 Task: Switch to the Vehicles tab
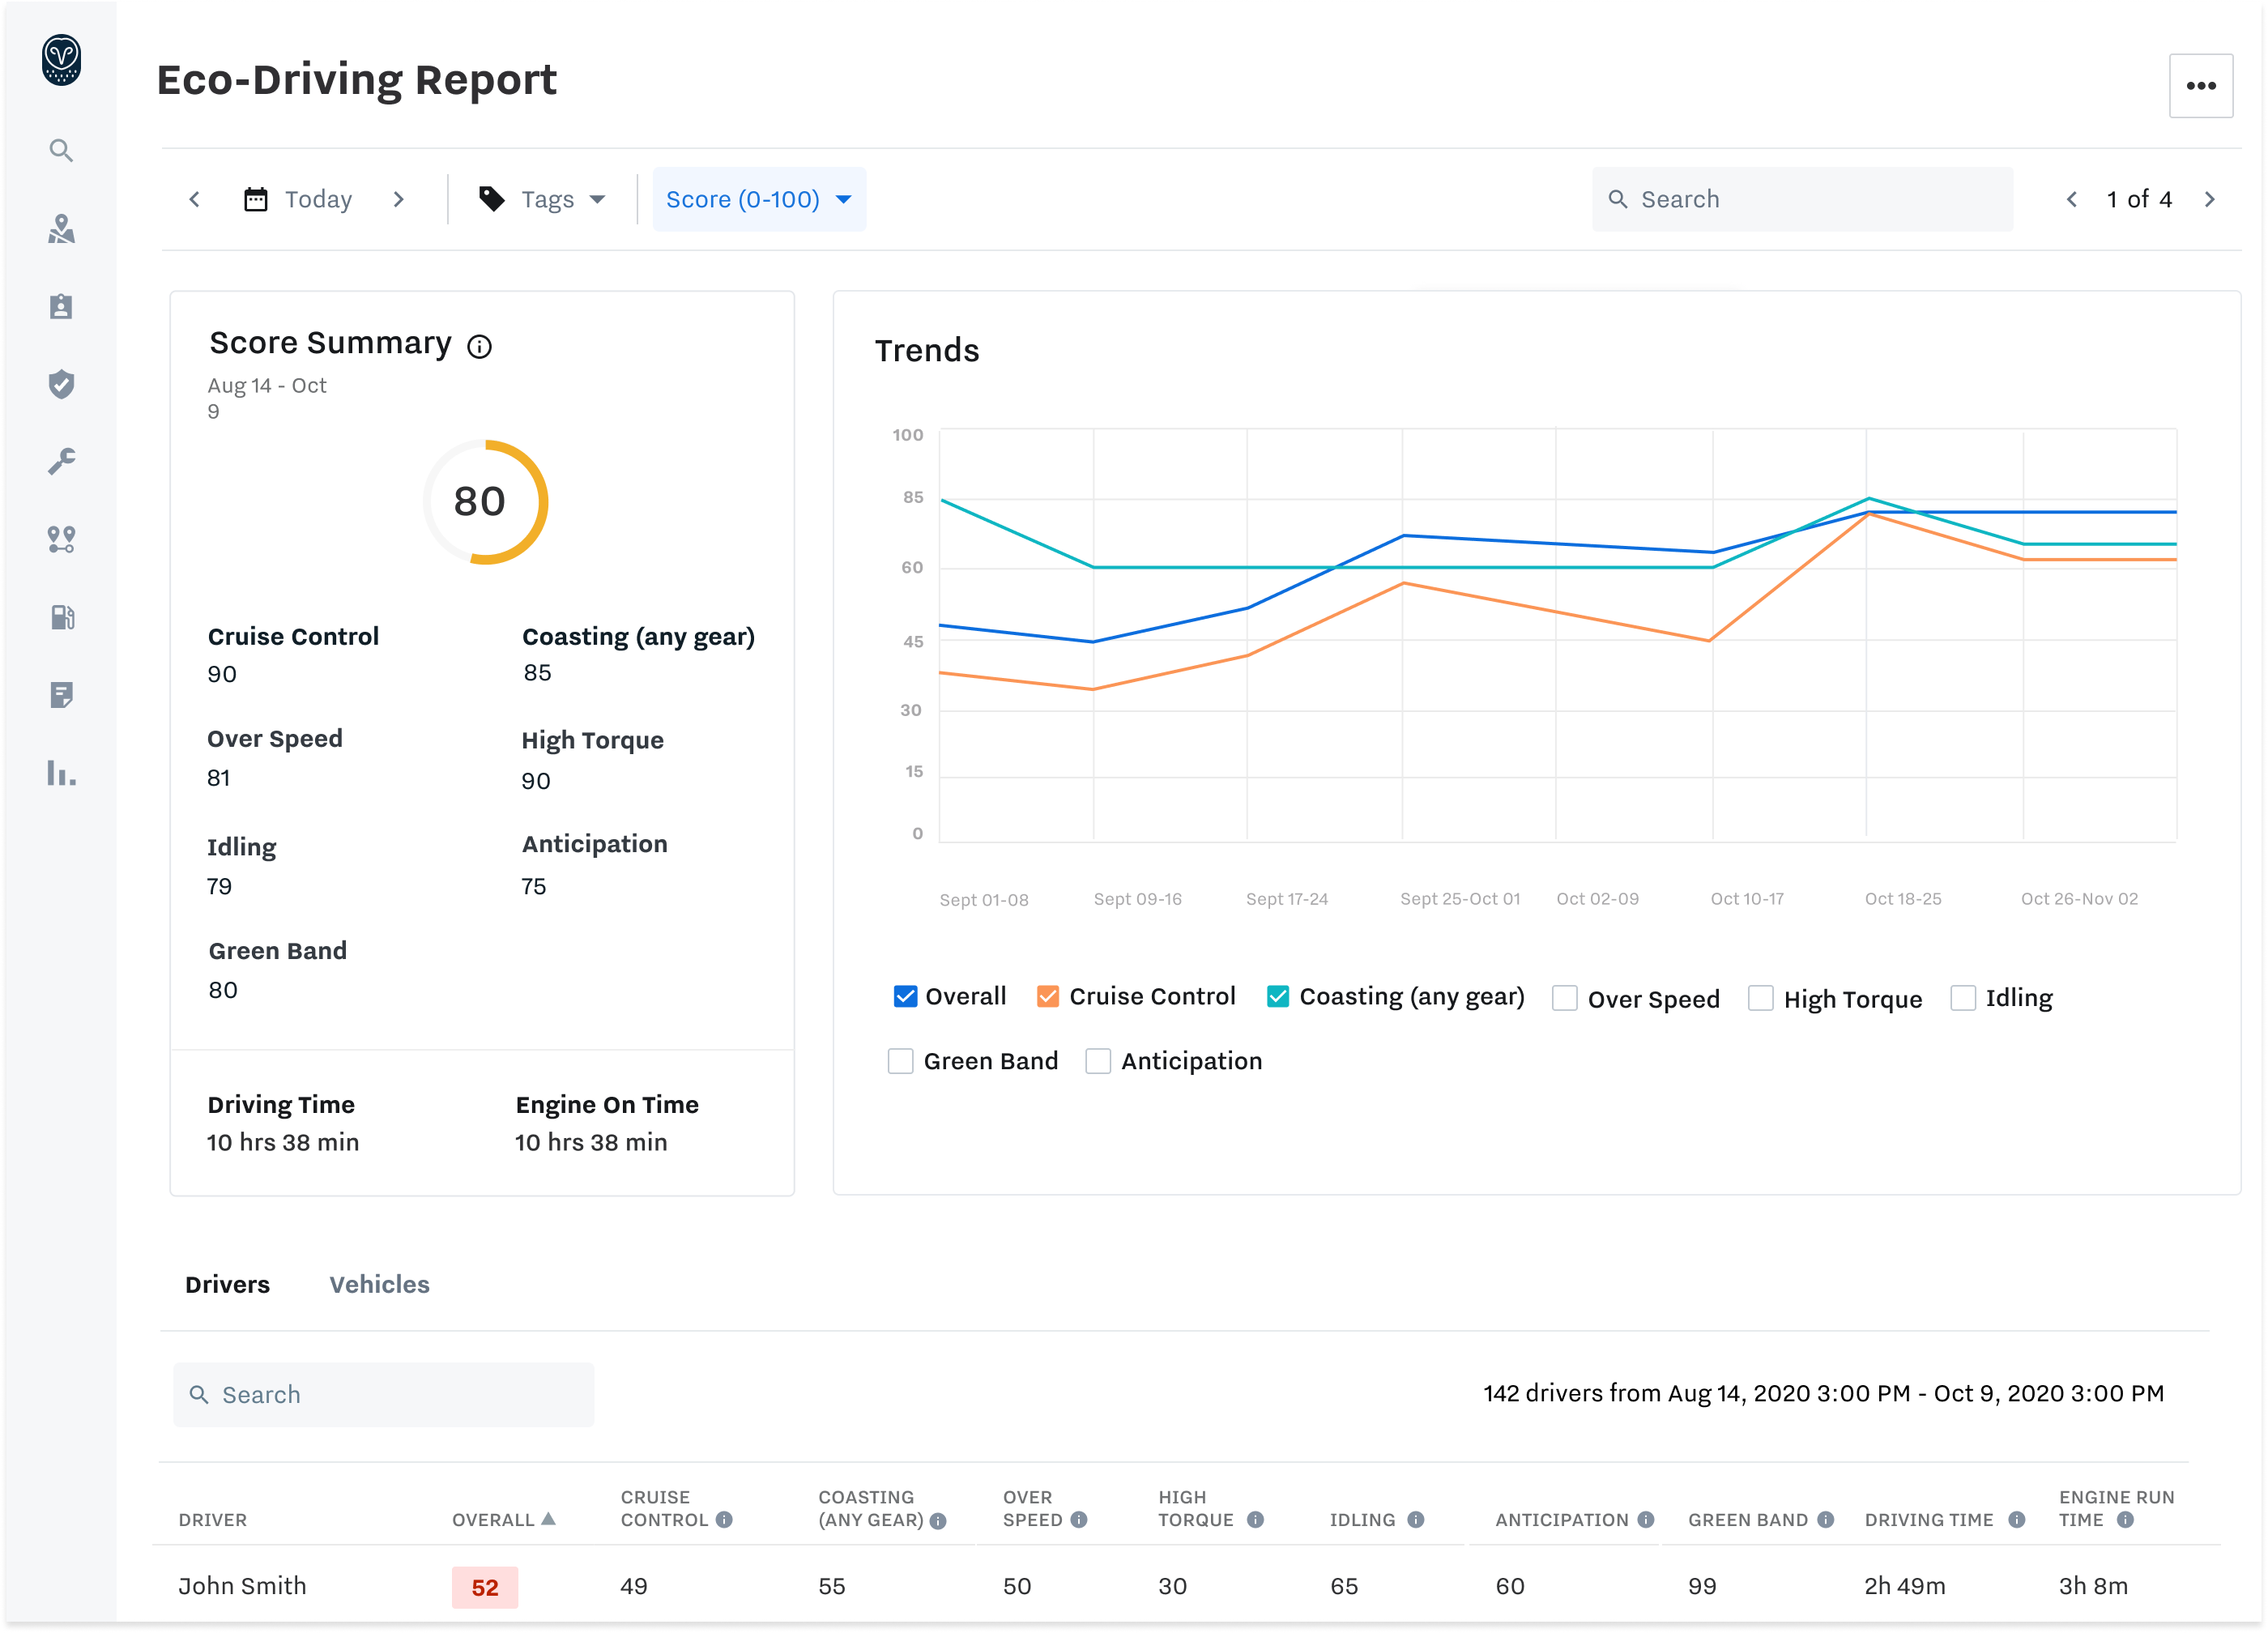pyautogui.click(x=379, y=1284)
